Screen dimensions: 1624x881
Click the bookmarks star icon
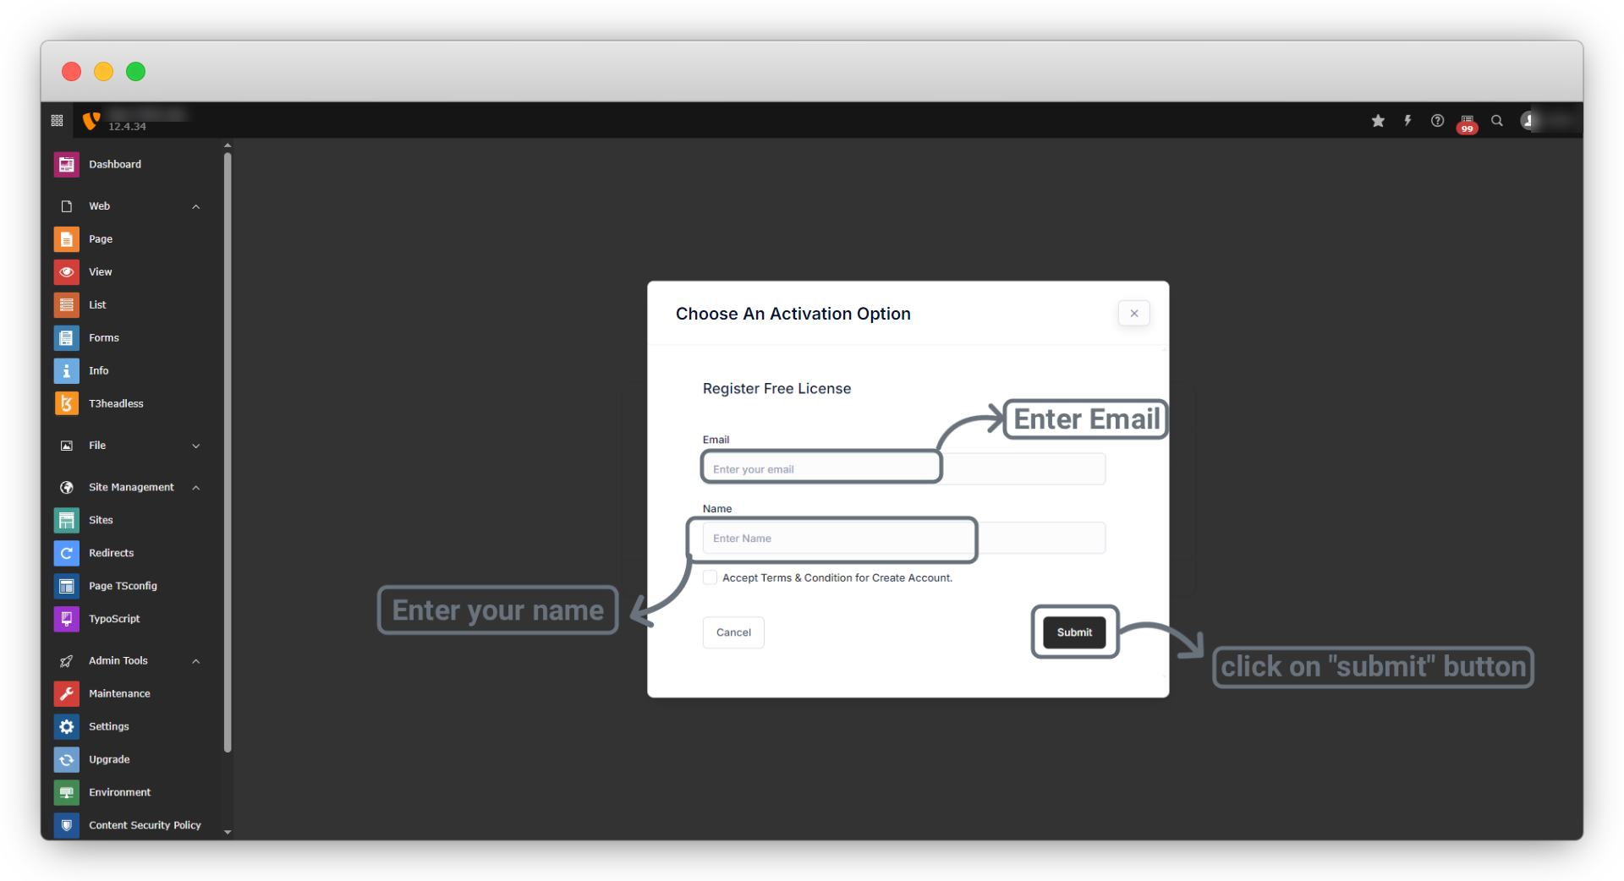coord(1378,121)
